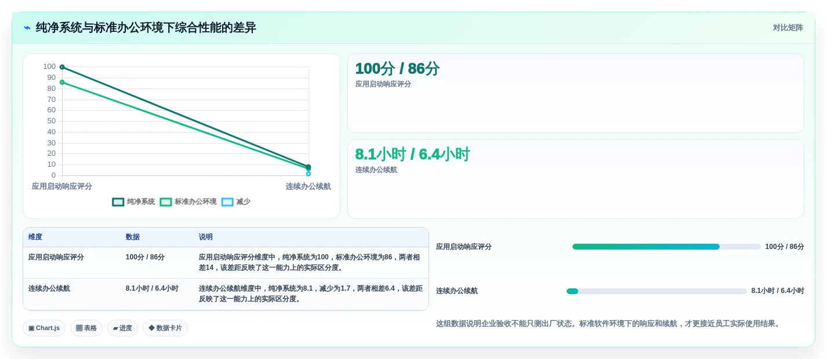Image resolution: width=827 pixels, height=359 pixels.
Task: Click the 数据 column header
Action: (x=133, y=237)
